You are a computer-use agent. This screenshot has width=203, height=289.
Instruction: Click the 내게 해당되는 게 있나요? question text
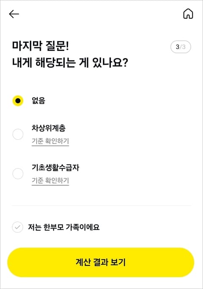click(x=70, y=63)
